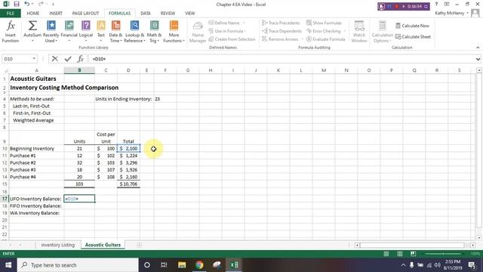The height and width of the screenshot is (272, 483).
Task: Open the Logical functions library
Action: pos(86,32)
